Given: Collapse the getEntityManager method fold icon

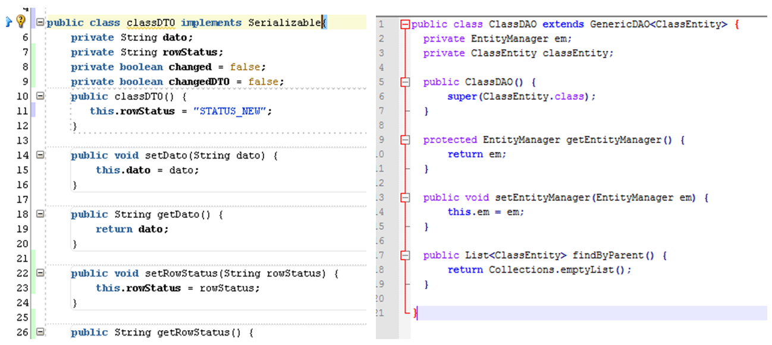Looking at the screenshot, I should pos(406,140).
